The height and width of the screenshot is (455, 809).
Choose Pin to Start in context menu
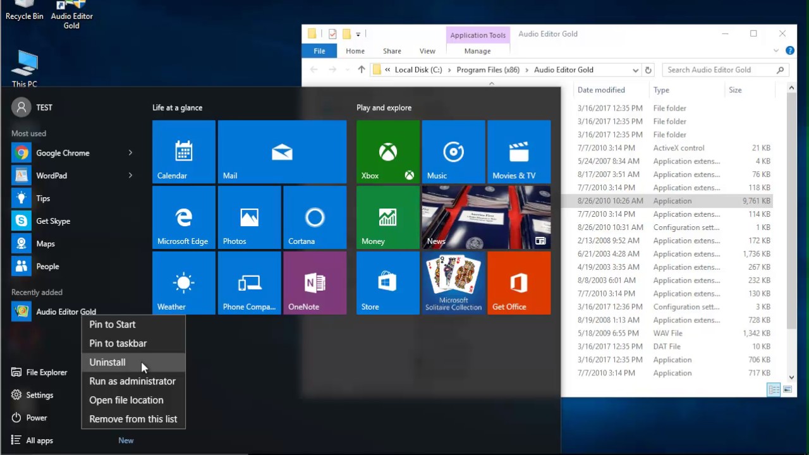point(133,324)
